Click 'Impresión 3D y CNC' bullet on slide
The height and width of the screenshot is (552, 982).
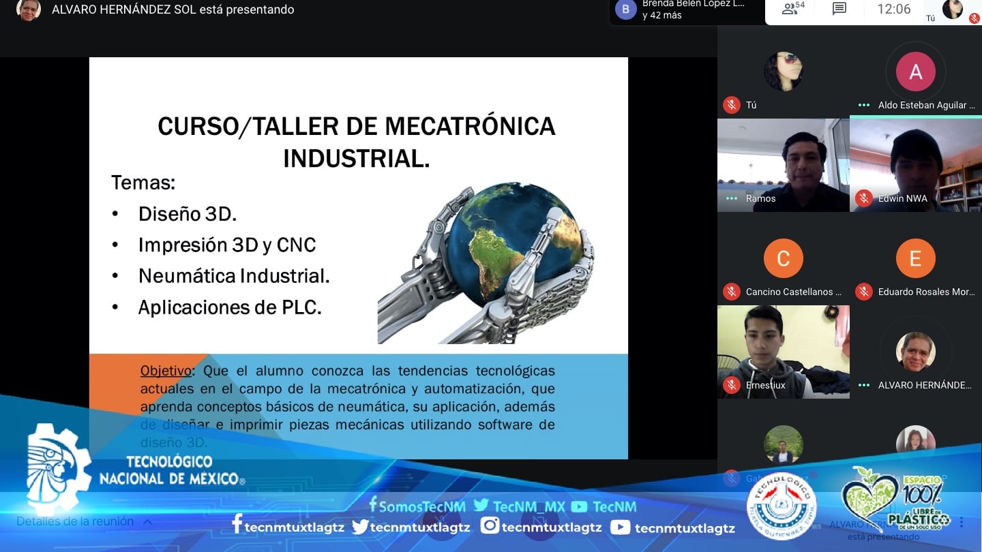pos(227,245)
